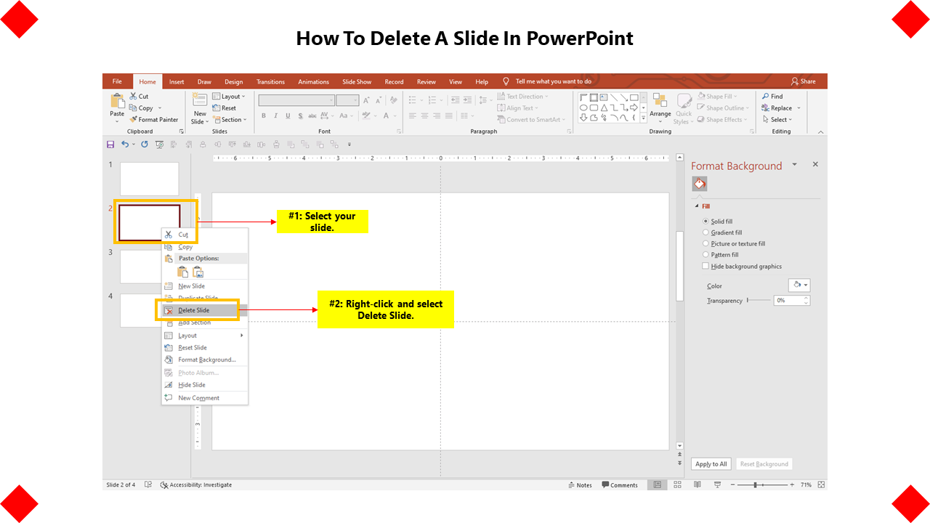Screen dimensions: 930x523
Task: Switch to the Insert tab
Action: pyautogui.click(x=177, y=81)
